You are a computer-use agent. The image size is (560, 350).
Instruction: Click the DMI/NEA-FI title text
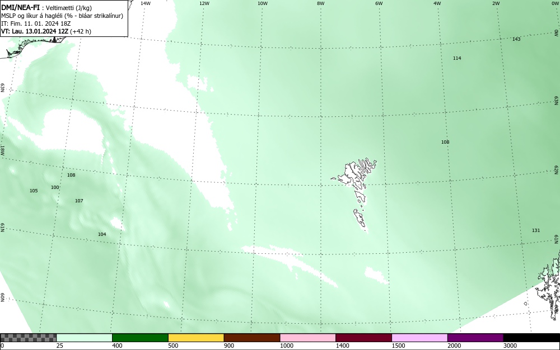pos(20,8)
